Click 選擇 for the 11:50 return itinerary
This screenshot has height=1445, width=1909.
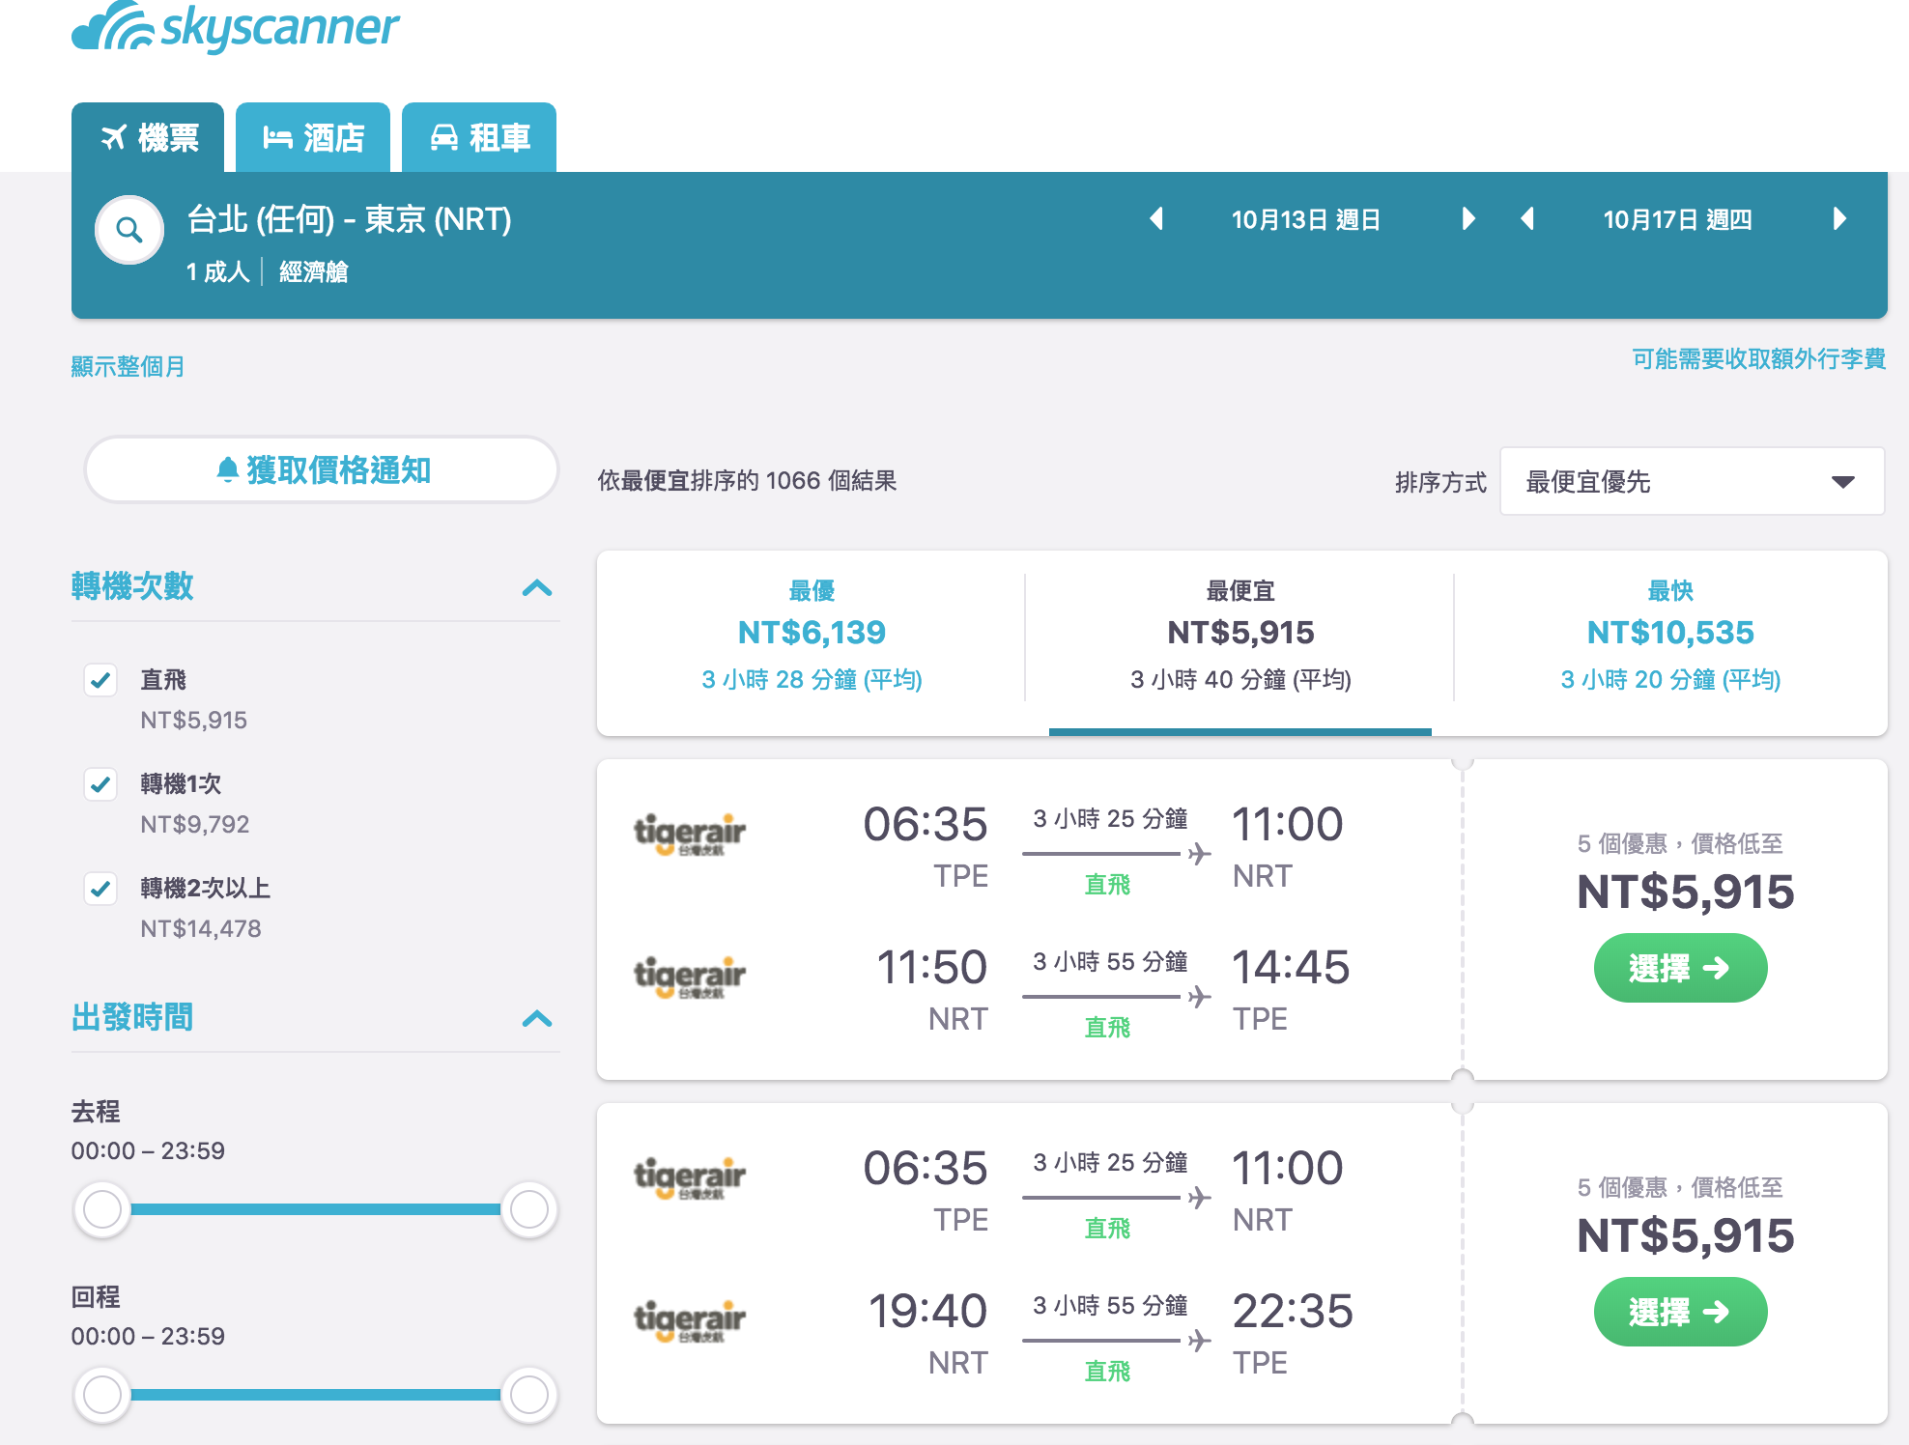pyautogui.click(x=1680, y=968)
